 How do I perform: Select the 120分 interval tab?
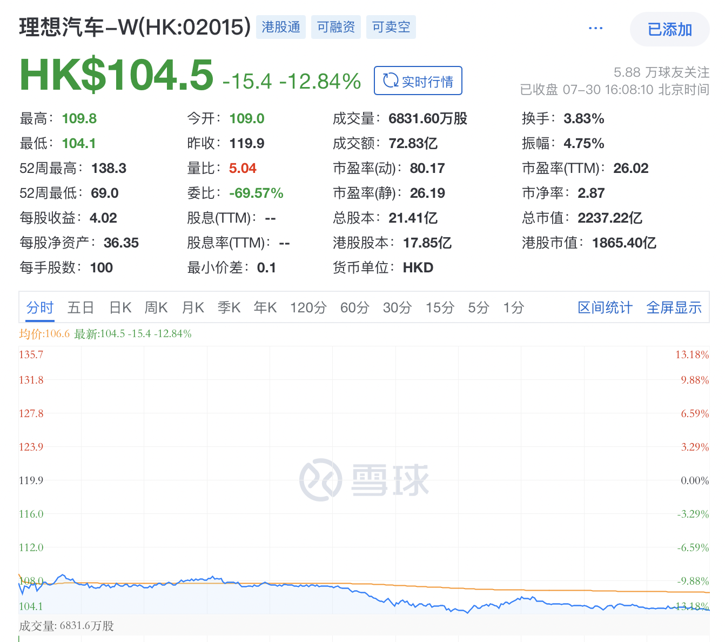[x=308, y=308]
